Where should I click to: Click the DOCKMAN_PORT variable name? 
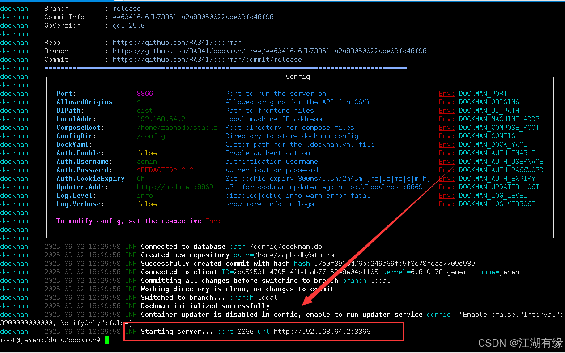tap(483, 94)
